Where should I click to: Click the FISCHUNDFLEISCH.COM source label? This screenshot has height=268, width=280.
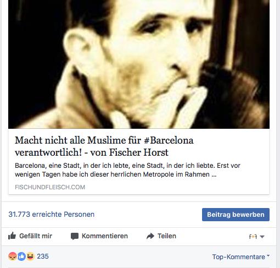(x=50, y=187)
